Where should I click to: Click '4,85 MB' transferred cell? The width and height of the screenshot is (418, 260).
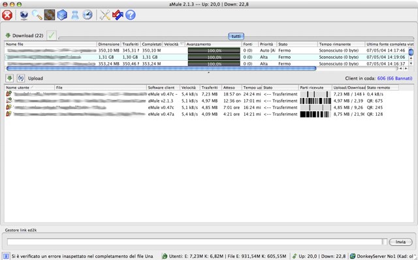210,107
